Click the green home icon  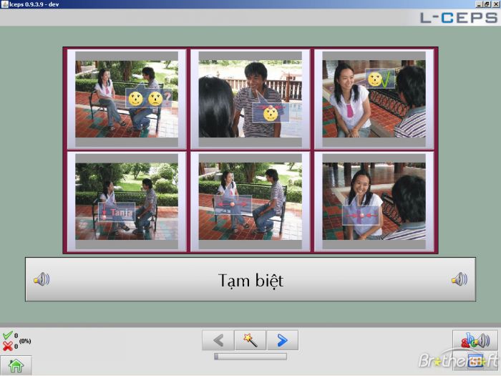(x=16, y=365)
